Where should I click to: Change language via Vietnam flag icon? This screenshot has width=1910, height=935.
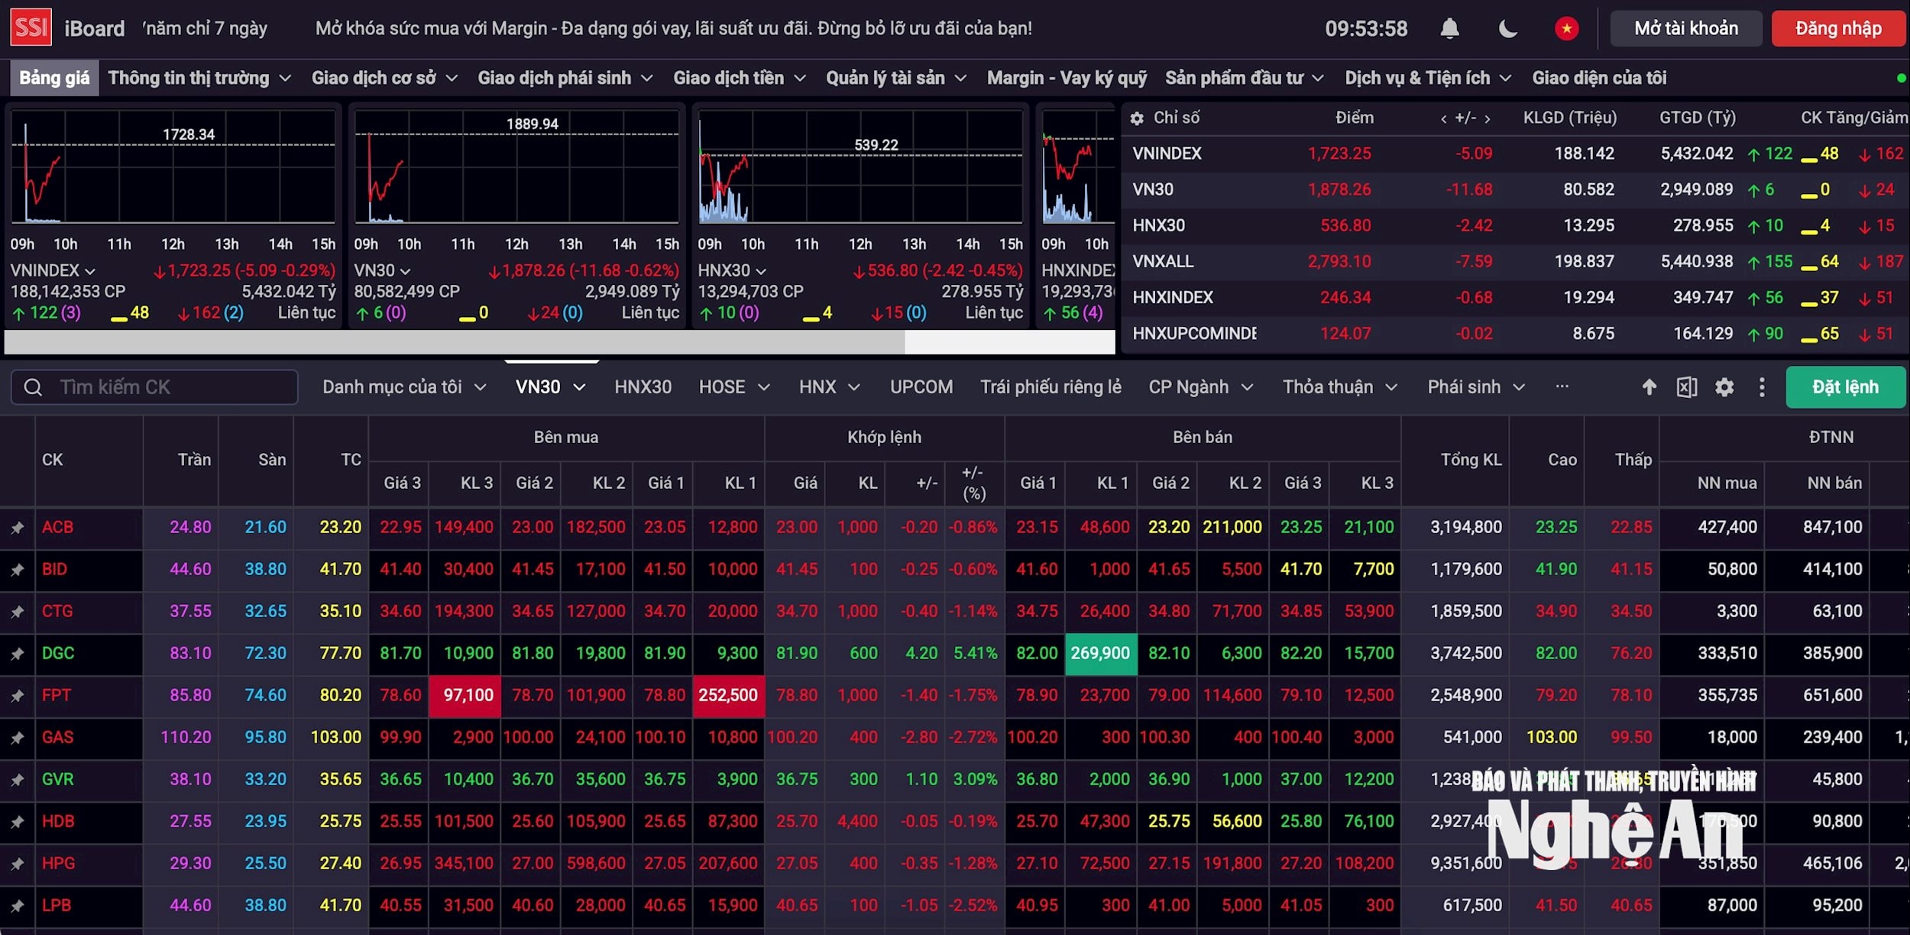click(x=1566, y=29)
